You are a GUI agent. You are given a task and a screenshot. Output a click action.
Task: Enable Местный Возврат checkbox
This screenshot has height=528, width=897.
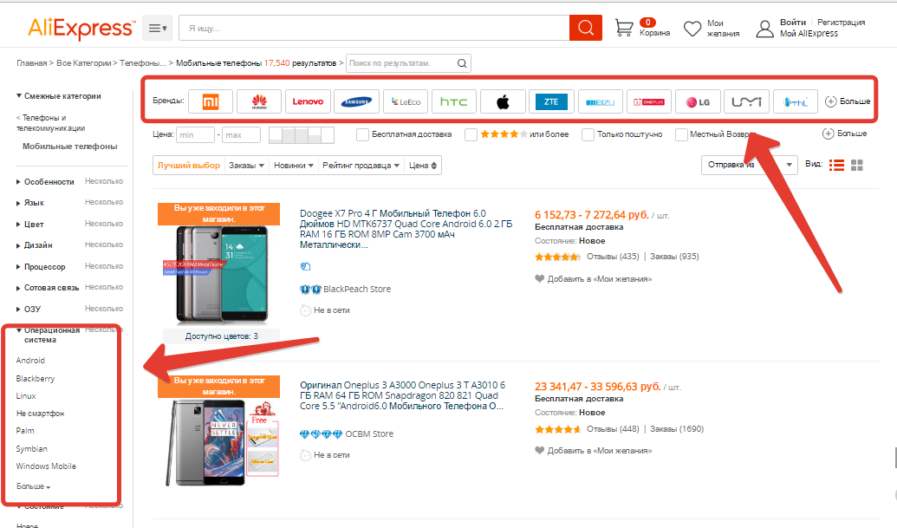pyautogui.click(x=681, y=134)
